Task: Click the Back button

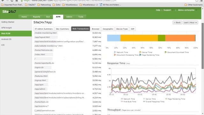Action: [177, 23]
